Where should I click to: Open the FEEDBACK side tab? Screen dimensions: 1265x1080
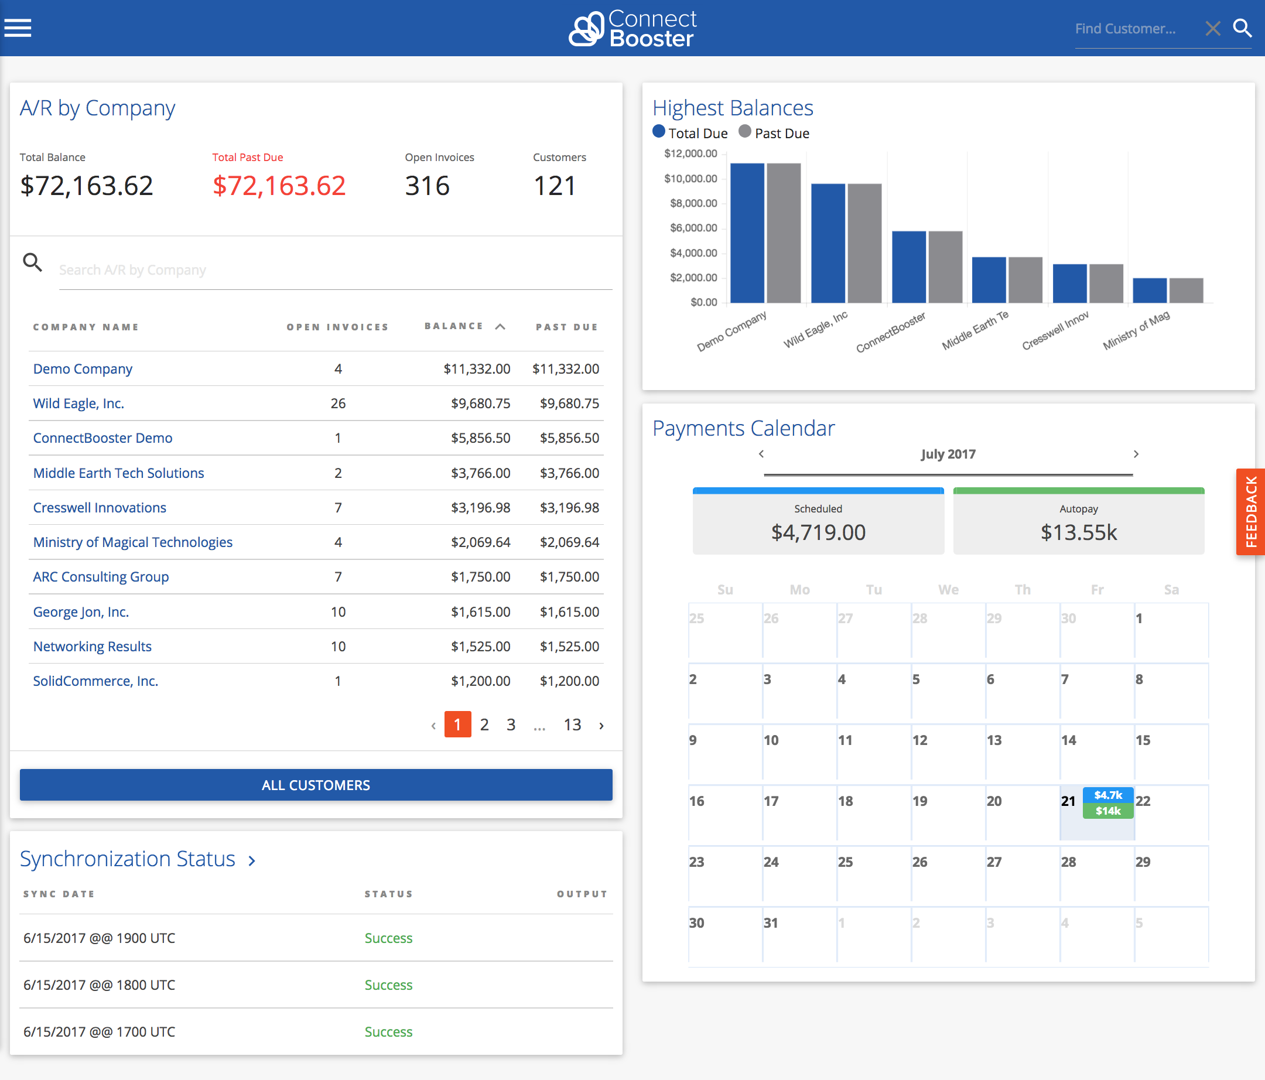[1250, 512]
